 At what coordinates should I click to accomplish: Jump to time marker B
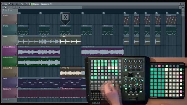(40, 13)
